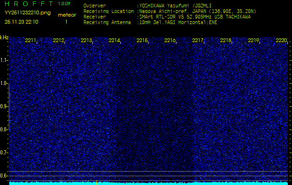Click the 0.6 frequency axis label
Screen dimensions: 292x185
[x=4, y=176]
